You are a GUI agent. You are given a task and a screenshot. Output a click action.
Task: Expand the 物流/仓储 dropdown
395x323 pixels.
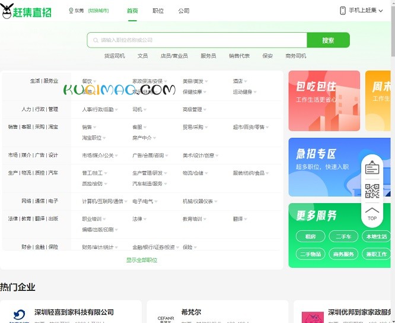point(195,173)
